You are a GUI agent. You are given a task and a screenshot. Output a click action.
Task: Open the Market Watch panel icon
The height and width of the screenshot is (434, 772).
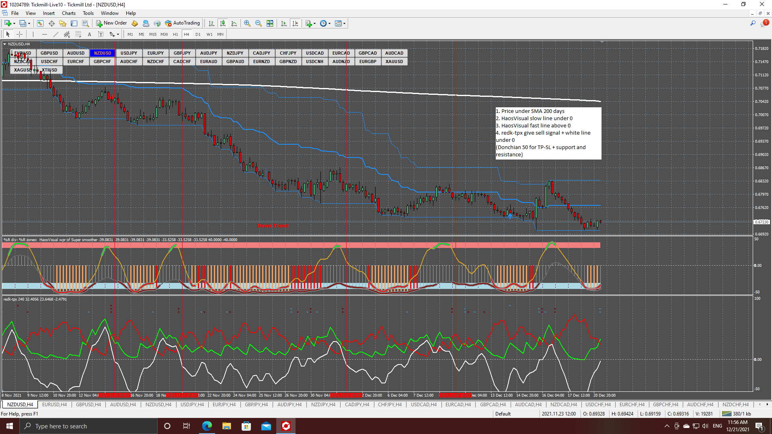pos(40,23)
